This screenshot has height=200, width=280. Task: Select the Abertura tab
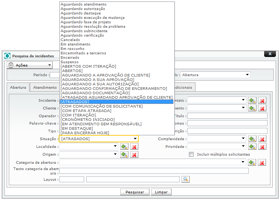click(x=18, y=87)
